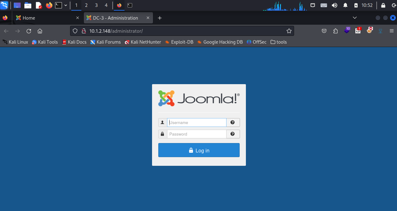Open the Kali NetHunter bookmark
The image size is (397, 211).
[143, 42]
